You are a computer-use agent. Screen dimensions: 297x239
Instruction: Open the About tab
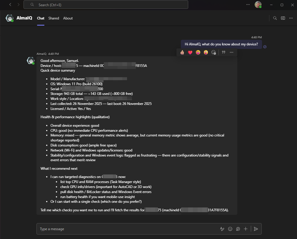click(x=68, y=18)
